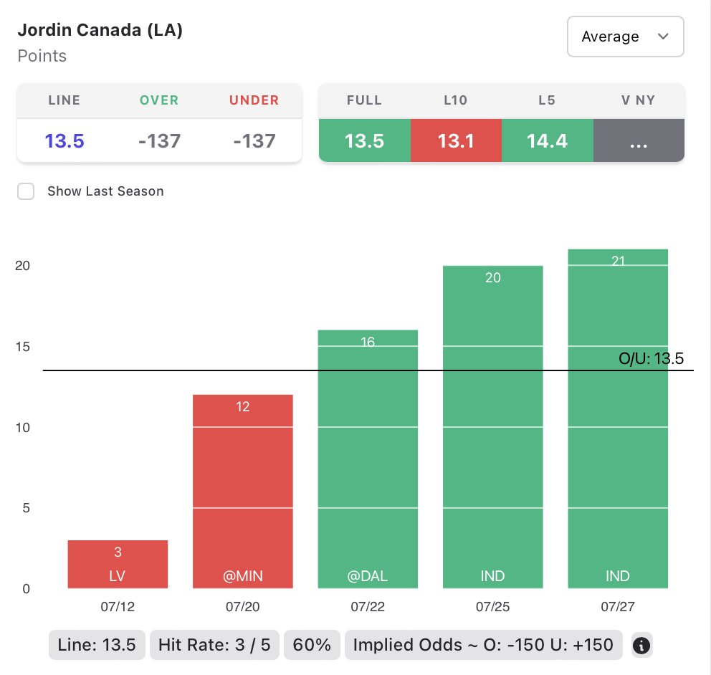Click the 07/27 date label
Screen dimensions: 711x675
(618, 606)
